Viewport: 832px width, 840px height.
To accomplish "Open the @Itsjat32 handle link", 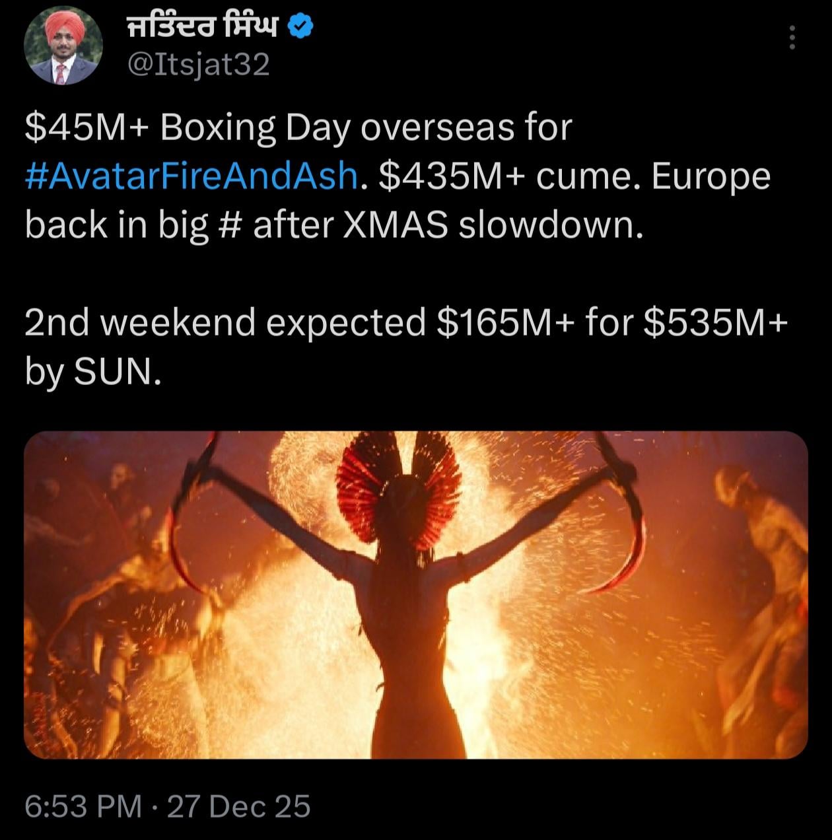I will 197,65.
